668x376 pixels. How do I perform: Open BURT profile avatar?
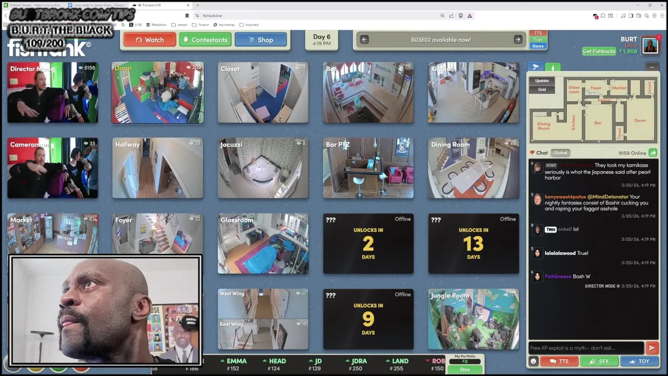(650, 45)
